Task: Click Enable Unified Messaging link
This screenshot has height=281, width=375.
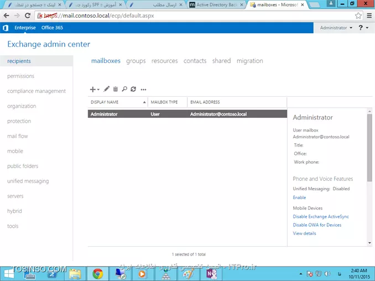Action: 299,197
